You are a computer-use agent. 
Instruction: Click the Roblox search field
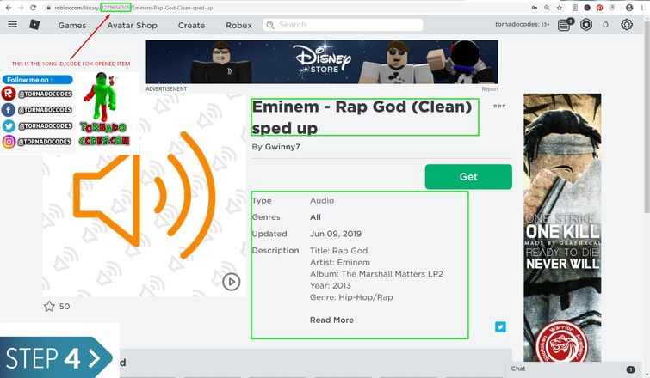pyautogui.click(x=343, y=25)
